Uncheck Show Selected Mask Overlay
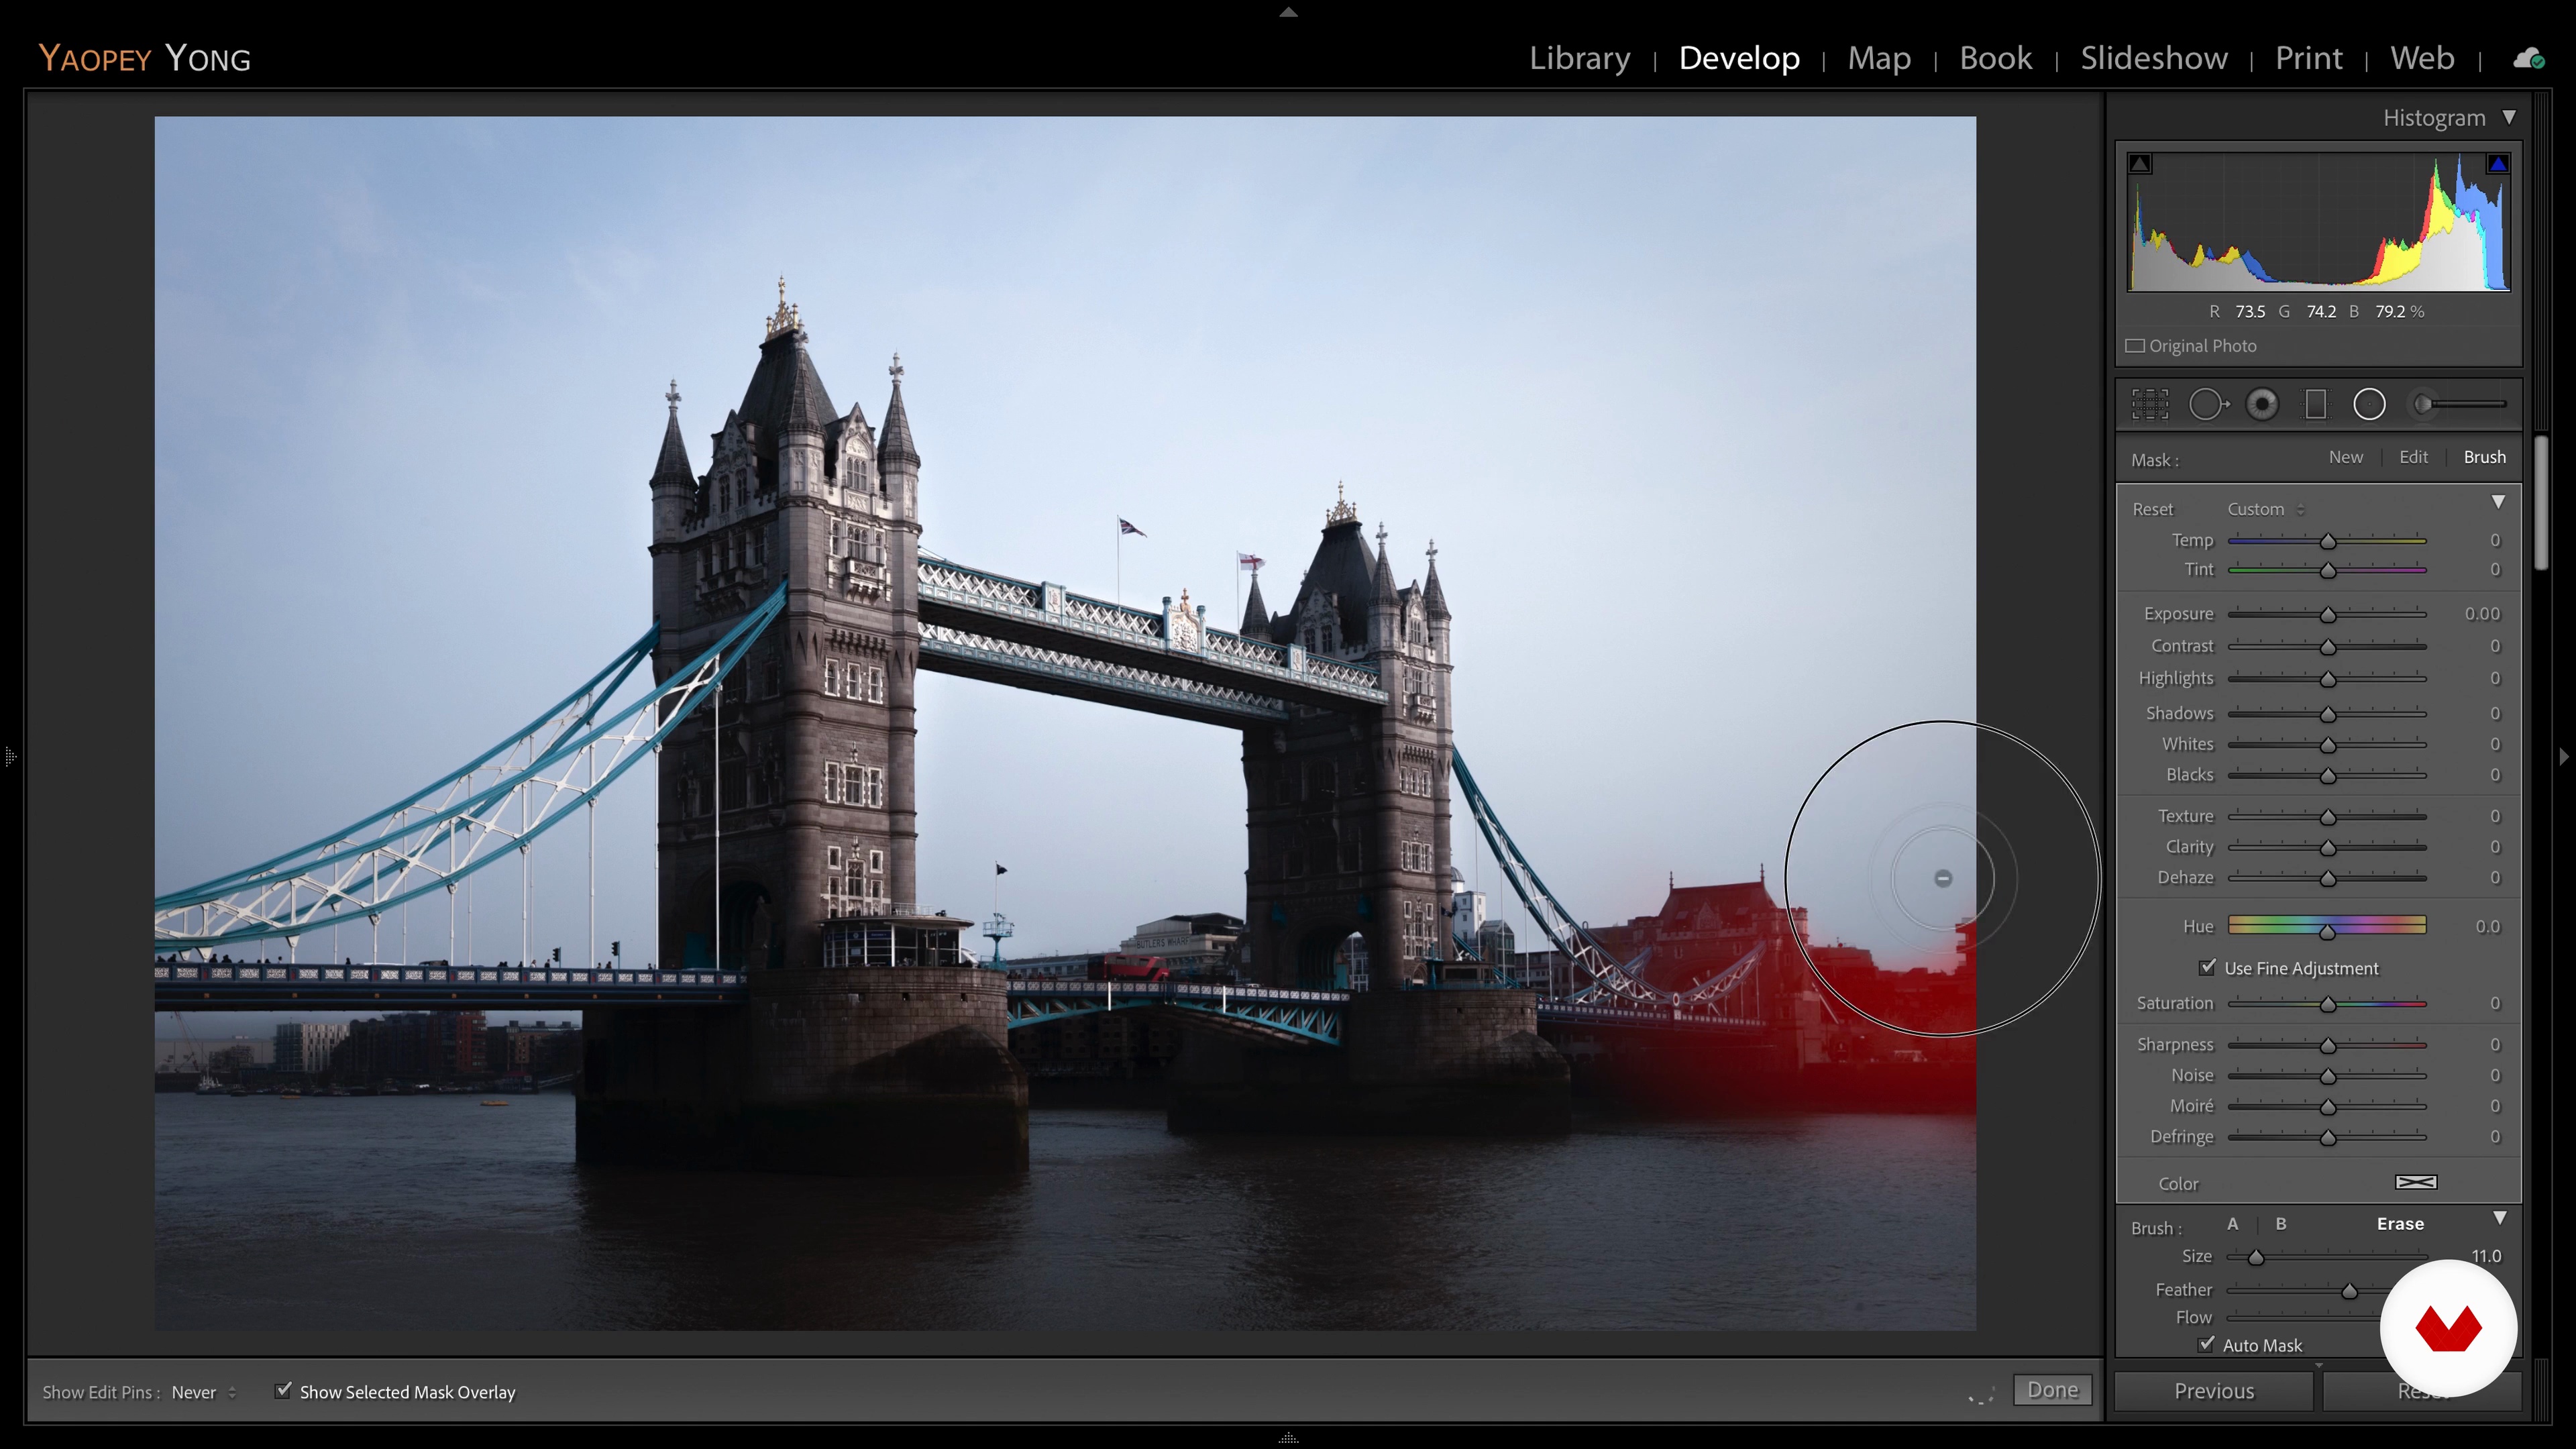The image size is (2576, 1449). pyautogui.click(x=283, y=1390)
